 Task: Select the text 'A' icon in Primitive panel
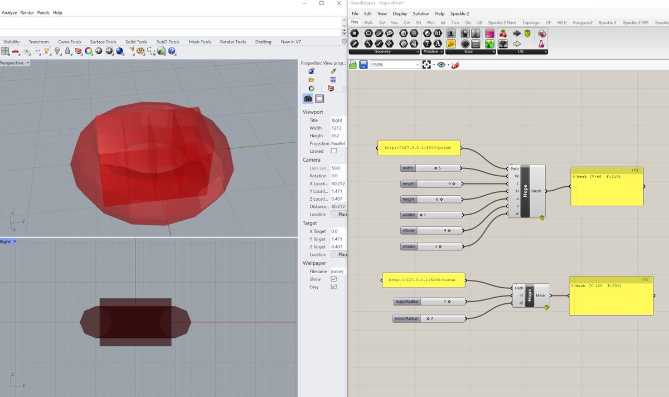438,43
